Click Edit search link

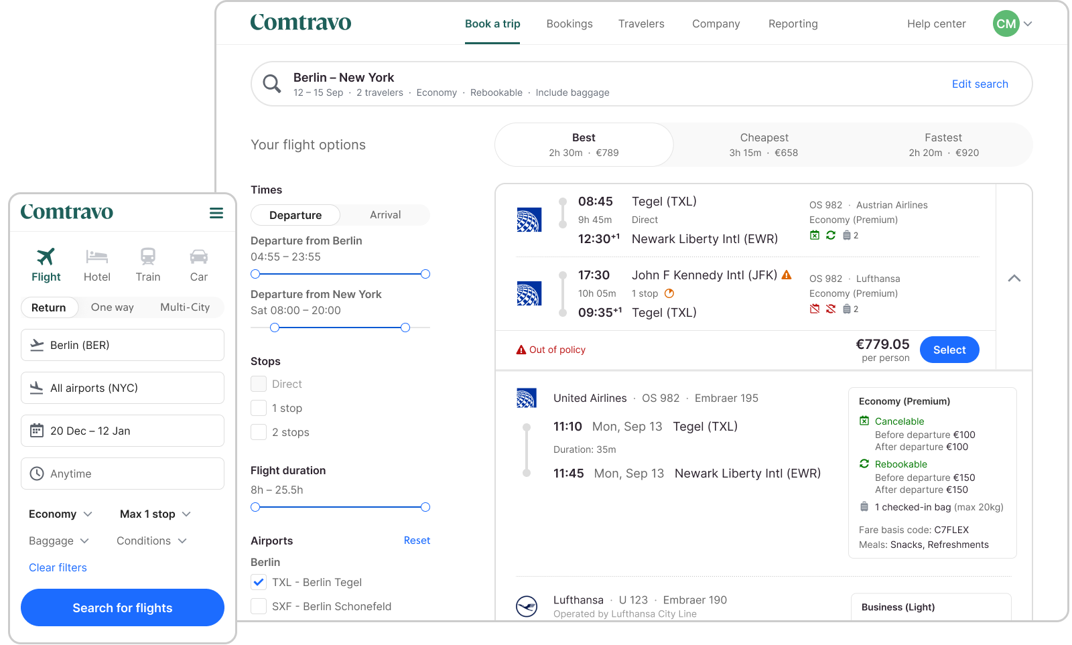[x=980, y=84]
